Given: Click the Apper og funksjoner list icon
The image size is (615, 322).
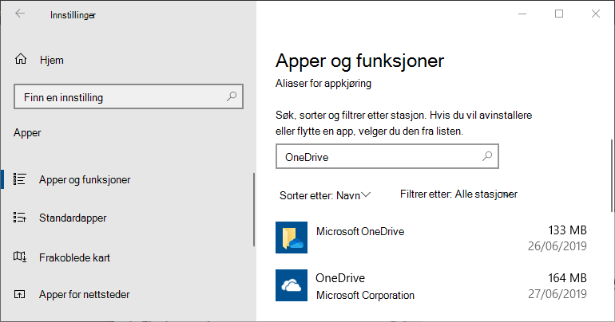Looking at the screenshot, I should 20,179.
